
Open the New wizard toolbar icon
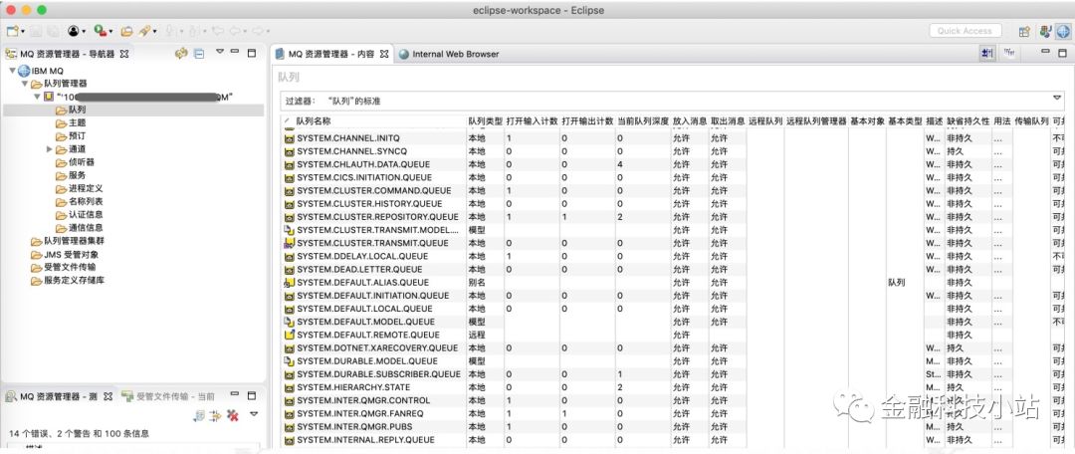12,31
